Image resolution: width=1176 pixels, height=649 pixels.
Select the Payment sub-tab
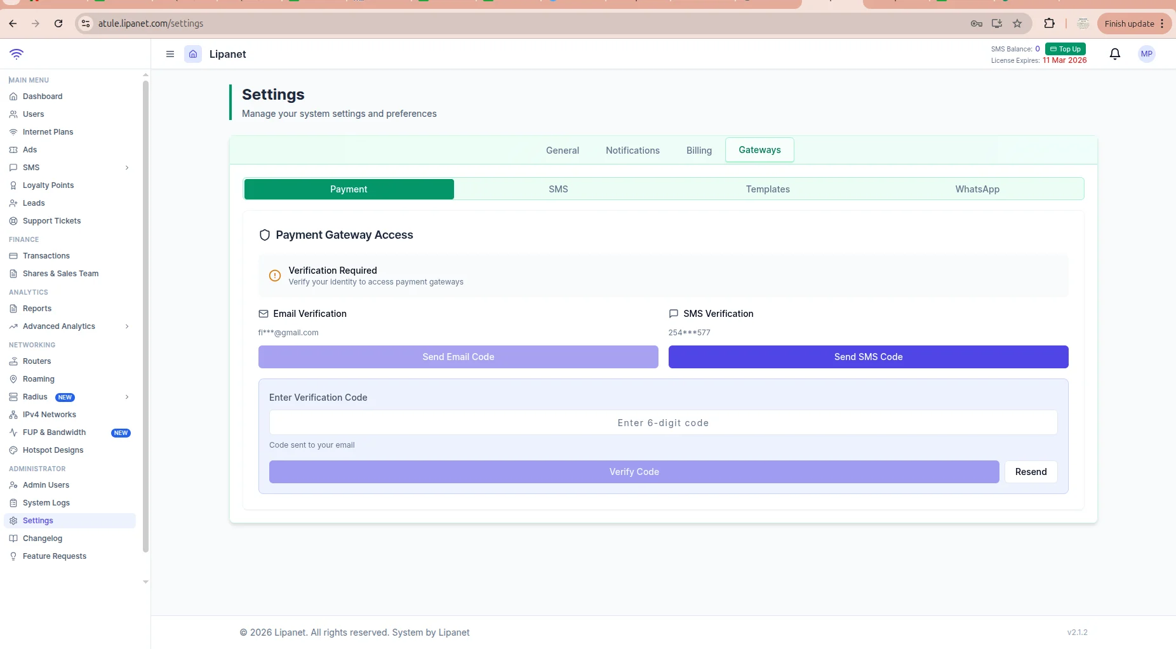coord(349,189)
